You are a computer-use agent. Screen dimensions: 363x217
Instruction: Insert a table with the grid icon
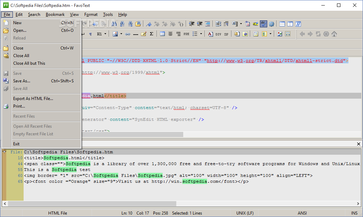[162, 34]
